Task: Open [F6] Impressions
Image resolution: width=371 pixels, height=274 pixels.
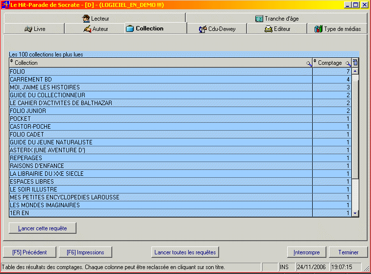Action: click(x=85, y=252)
